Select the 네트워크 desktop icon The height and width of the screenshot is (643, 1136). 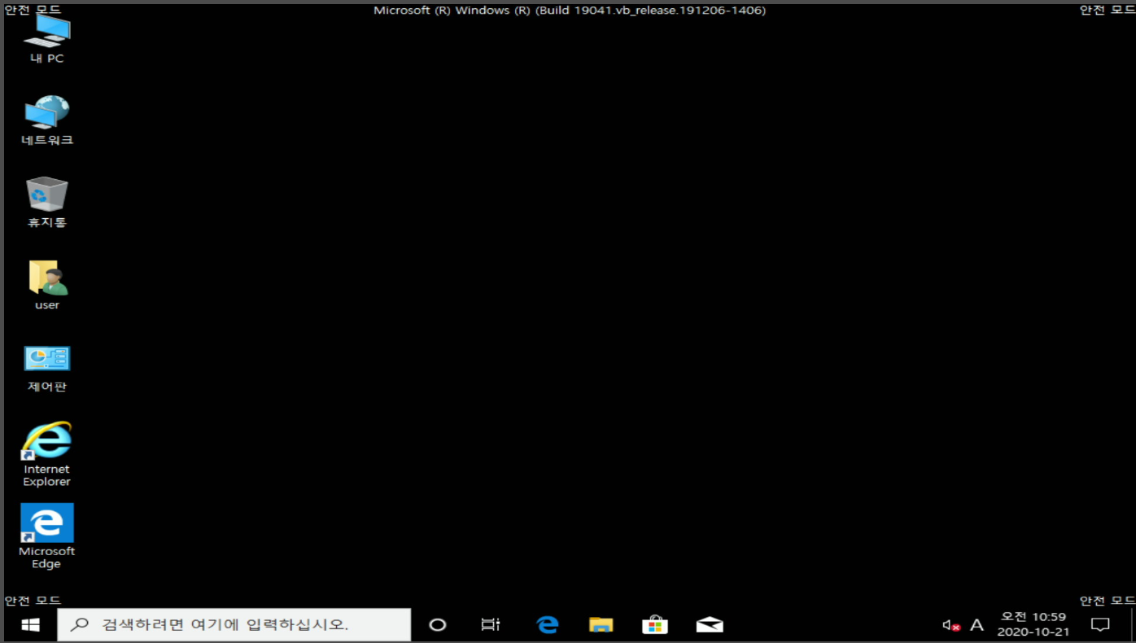[47, 120]
